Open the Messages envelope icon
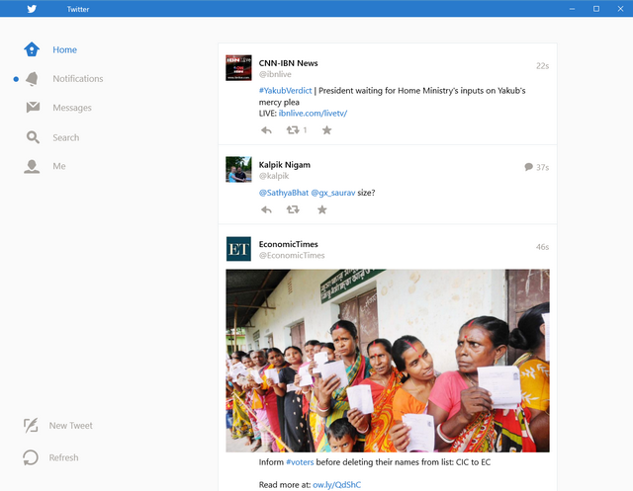The height and width of the screenshot is (491, 633). [33, 107]
